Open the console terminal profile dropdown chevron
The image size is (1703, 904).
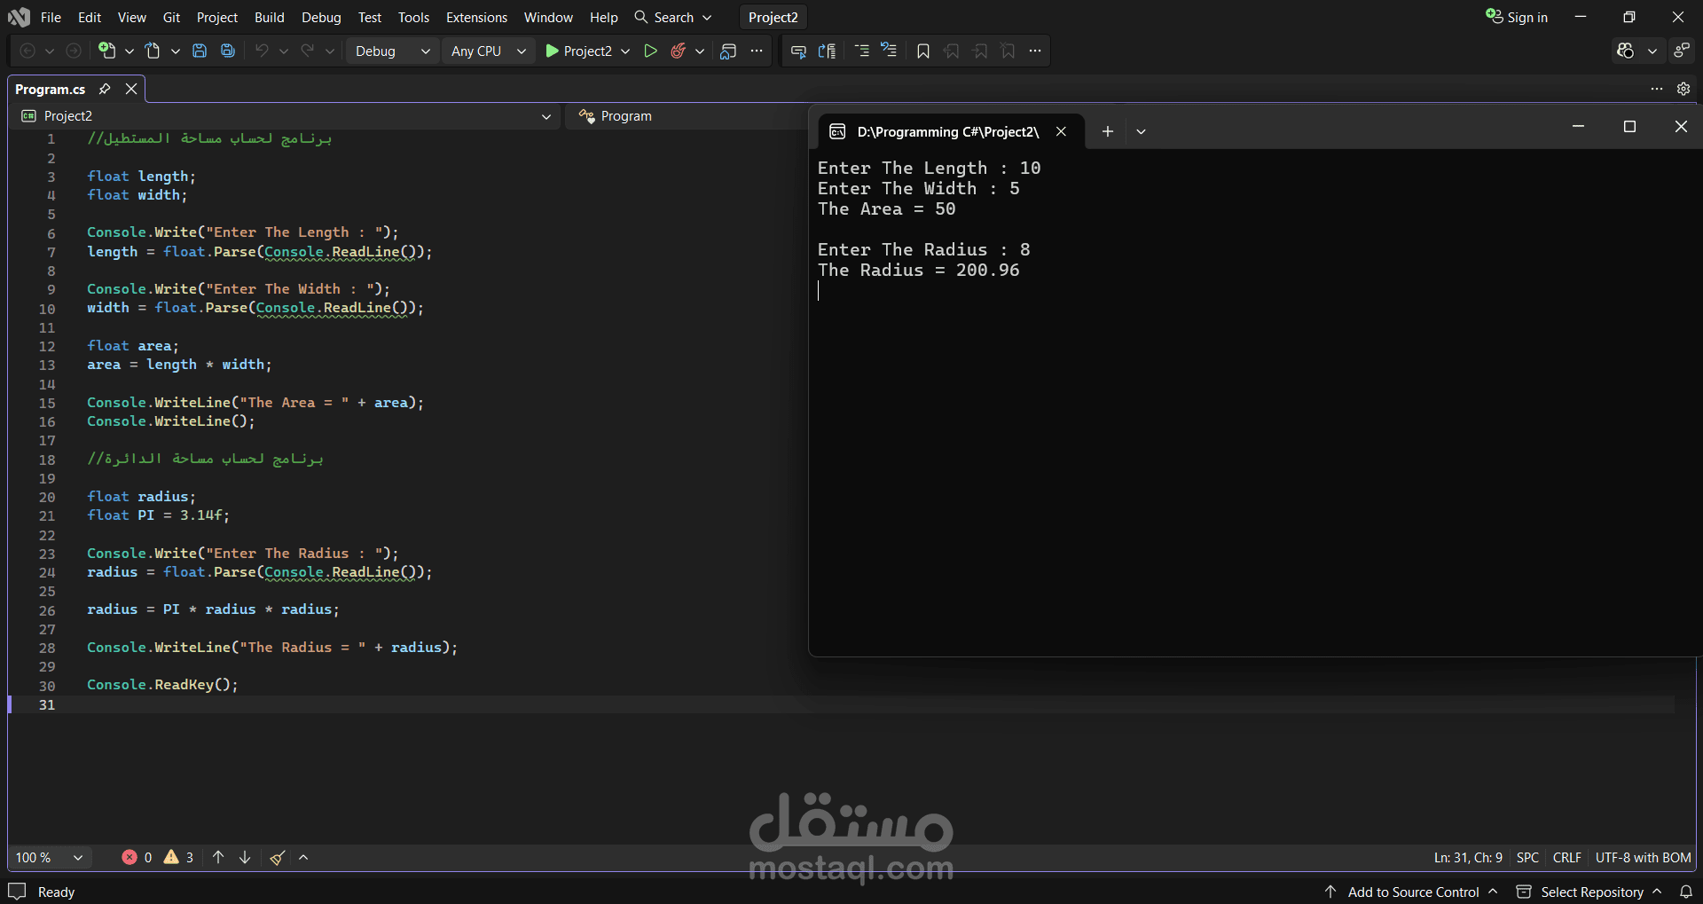point(1141,131)
